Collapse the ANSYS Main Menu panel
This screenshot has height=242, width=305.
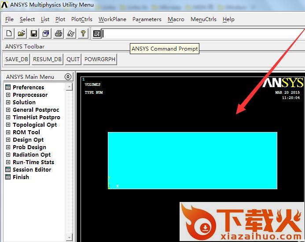[x=68, y=77]
